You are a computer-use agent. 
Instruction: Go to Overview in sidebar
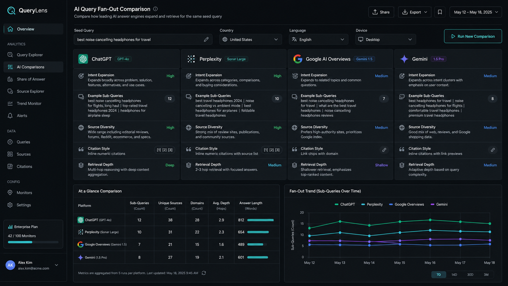coord(33,29)
